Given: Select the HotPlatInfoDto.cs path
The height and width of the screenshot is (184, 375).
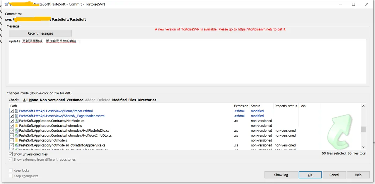Looking at the screenshot, I should 64,131.
